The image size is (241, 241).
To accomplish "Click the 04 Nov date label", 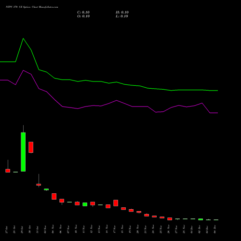I will pyautogui.click(x=53, y=229).
